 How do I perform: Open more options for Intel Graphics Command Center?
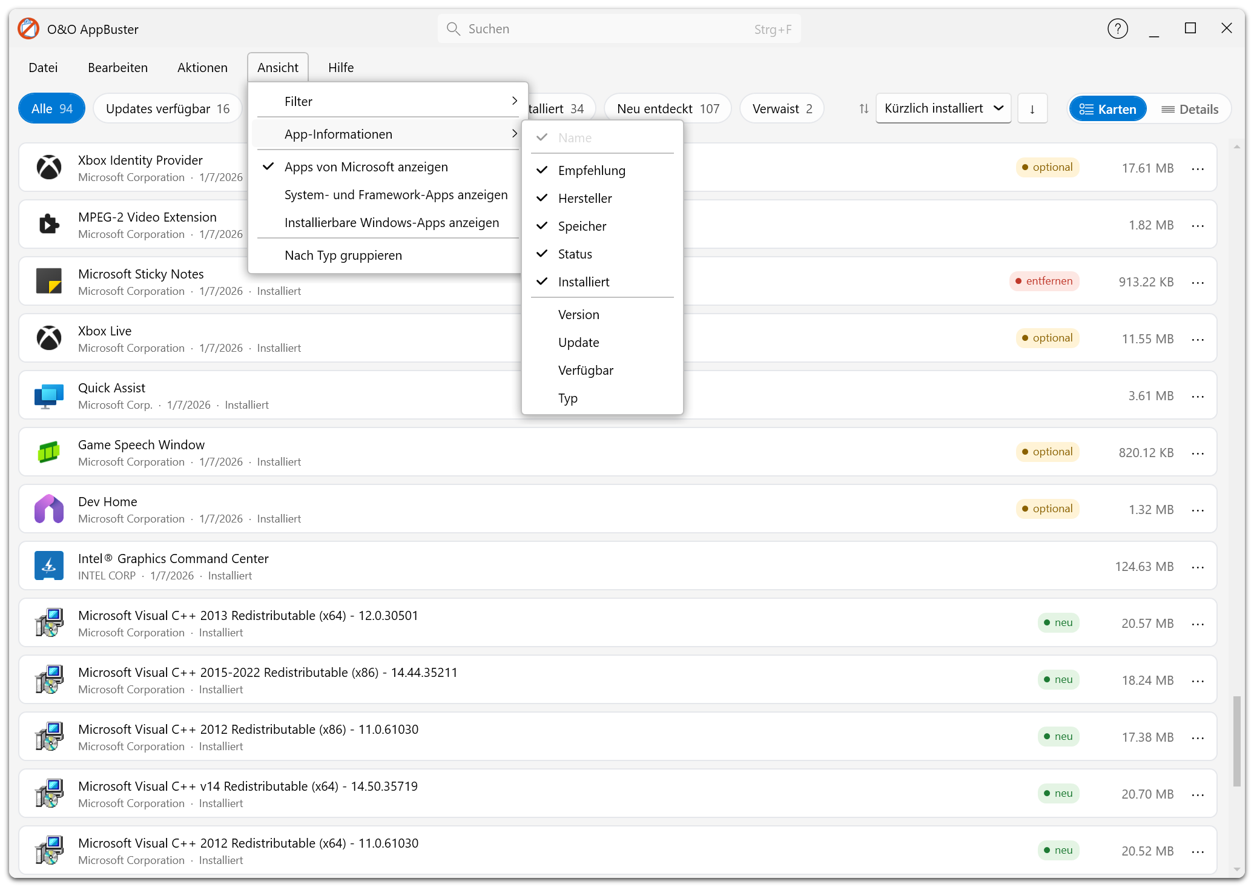(x=1198, y=567)
